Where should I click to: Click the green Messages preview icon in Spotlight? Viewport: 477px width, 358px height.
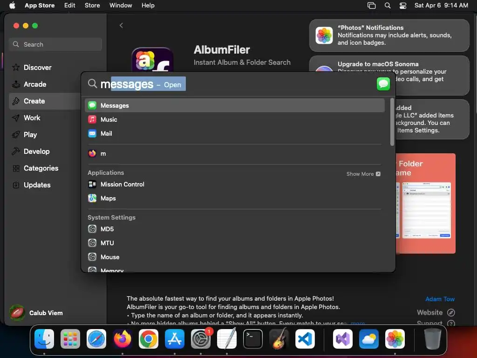coord(383,84)
